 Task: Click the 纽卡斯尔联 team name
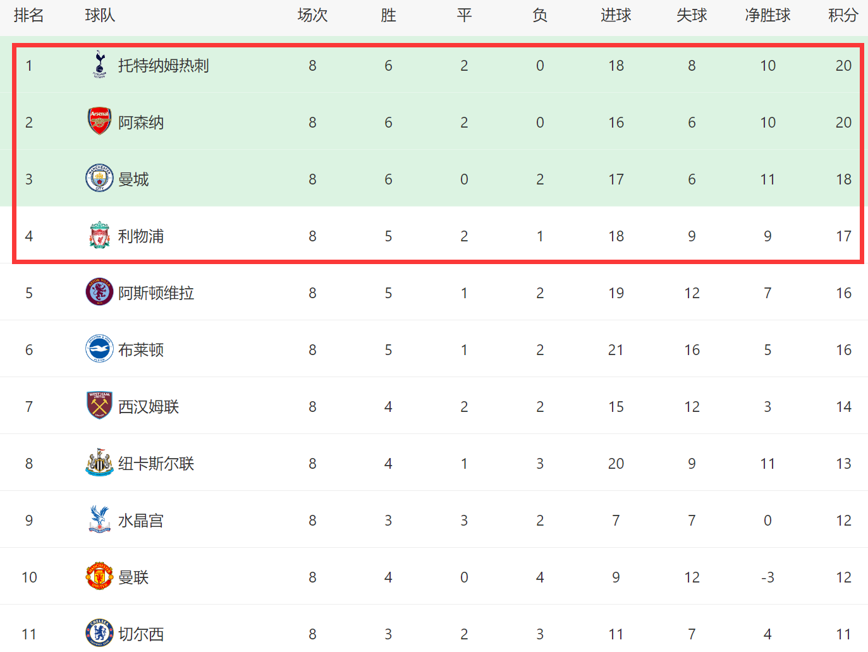click(x=156, y=464)
